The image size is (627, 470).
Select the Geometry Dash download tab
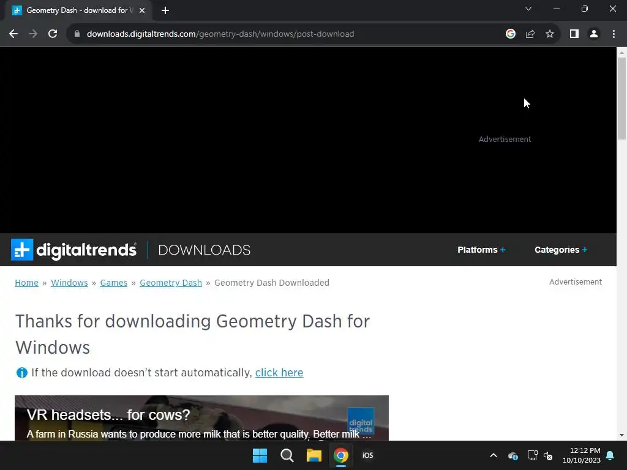click(x=78, y=10)
